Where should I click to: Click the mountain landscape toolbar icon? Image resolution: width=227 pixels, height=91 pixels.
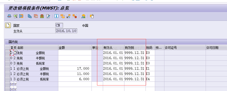point(83,16)
